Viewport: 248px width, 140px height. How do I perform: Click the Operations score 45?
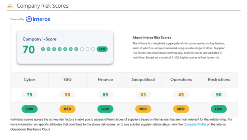click(181, 95)
